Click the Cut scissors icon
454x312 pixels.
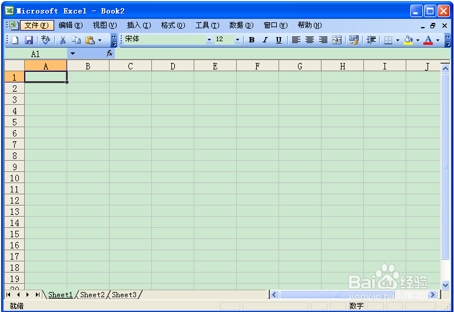click(62, 40)
